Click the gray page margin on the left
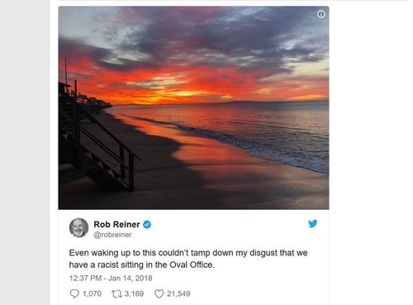The height and width of the screenshot is (305, 413). coord(25,152)
